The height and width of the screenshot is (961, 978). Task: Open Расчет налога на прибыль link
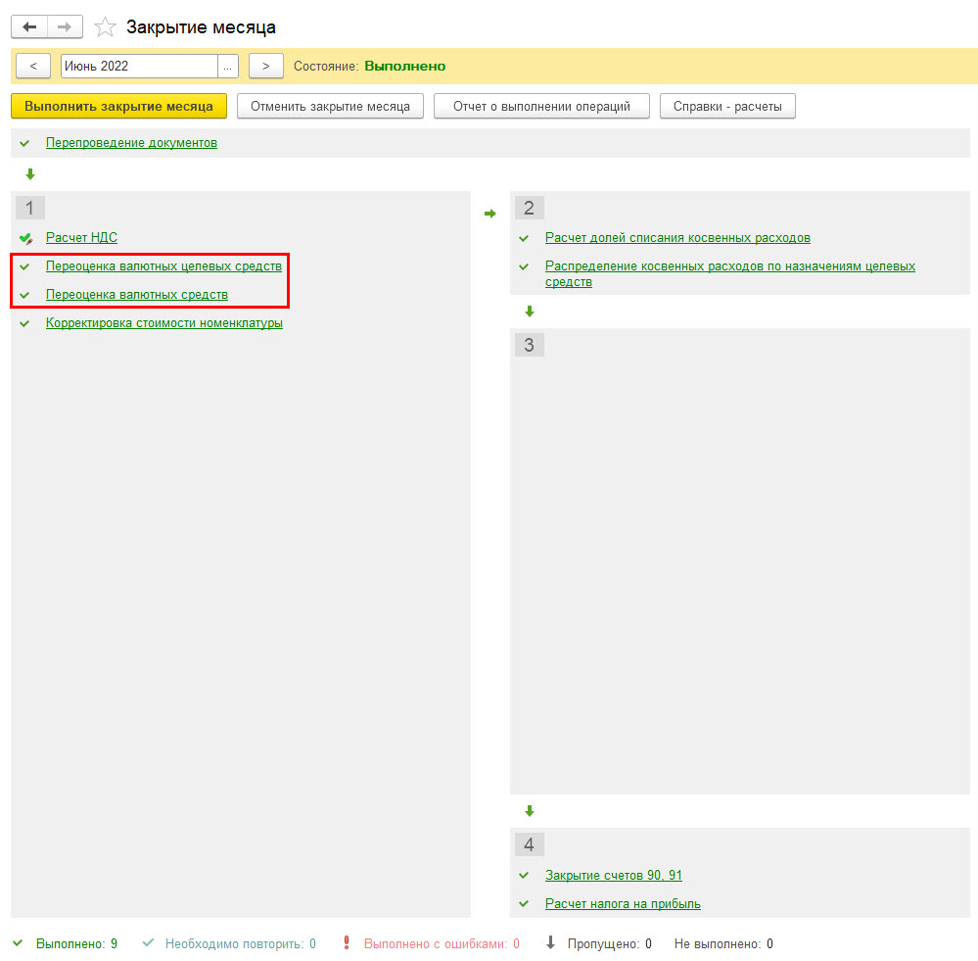(623, 904)
